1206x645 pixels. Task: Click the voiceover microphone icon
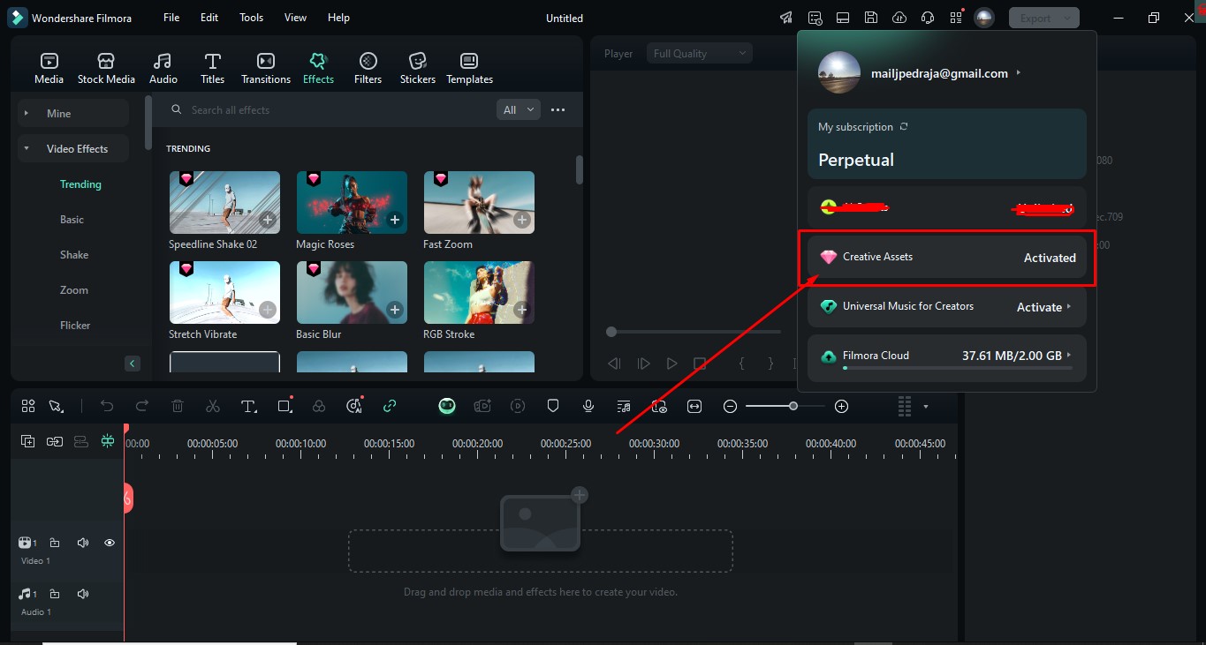[x=588, y=406]
